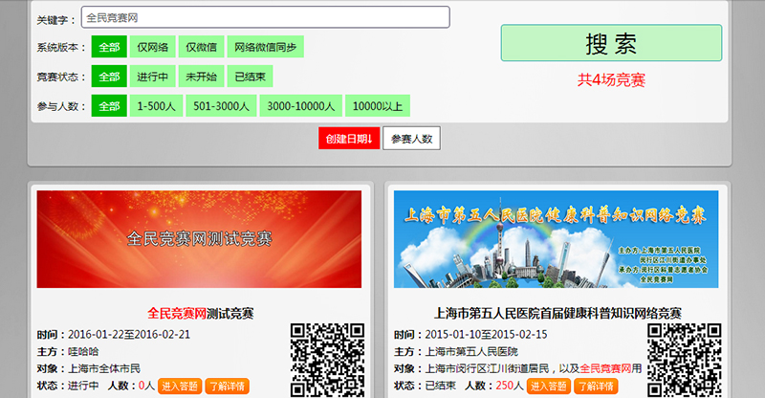Open the red 全民竞赛网测试竞赛 banner image
Viewport: 765px width, 398px height.
coord(199,239)
